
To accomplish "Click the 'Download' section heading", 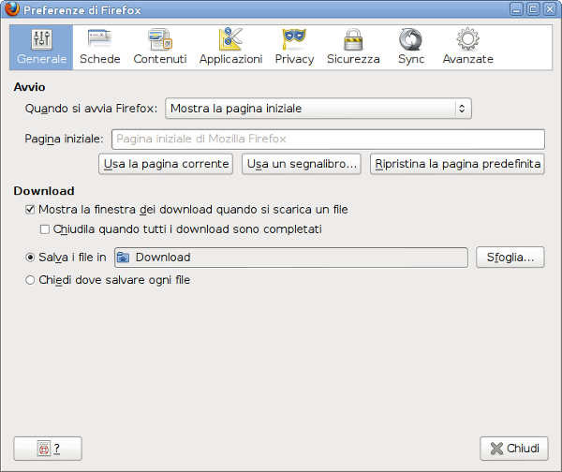I will (x=44, y=191).
